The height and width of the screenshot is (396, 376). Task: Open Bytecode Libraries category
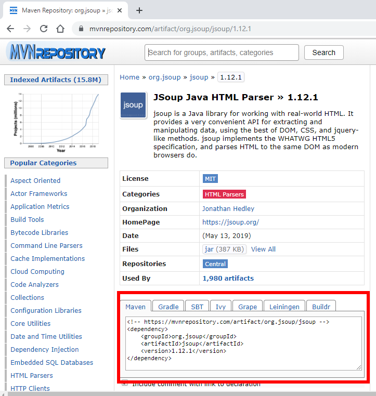40,233
